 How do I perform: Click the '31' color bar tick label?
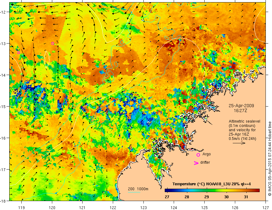246,197
